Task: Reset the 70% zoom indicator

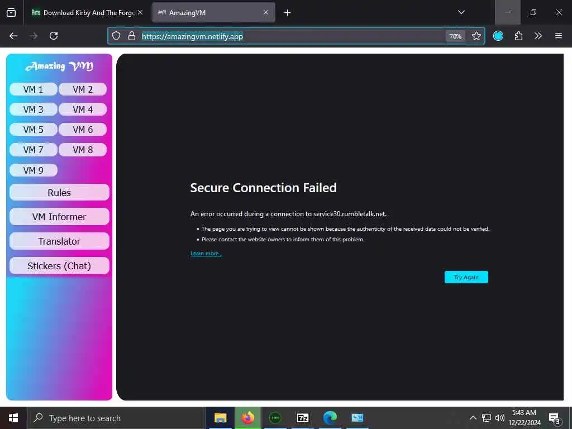Action: tap(455, 36)
